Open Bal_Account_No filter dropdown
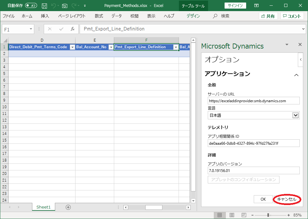308x219 pixels. point(111,47)
